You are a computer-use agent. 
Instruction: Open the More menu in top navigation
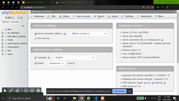pos(159,16)
